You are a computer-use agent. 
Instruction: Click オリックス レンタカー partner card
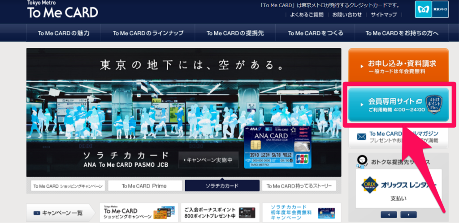398,188
